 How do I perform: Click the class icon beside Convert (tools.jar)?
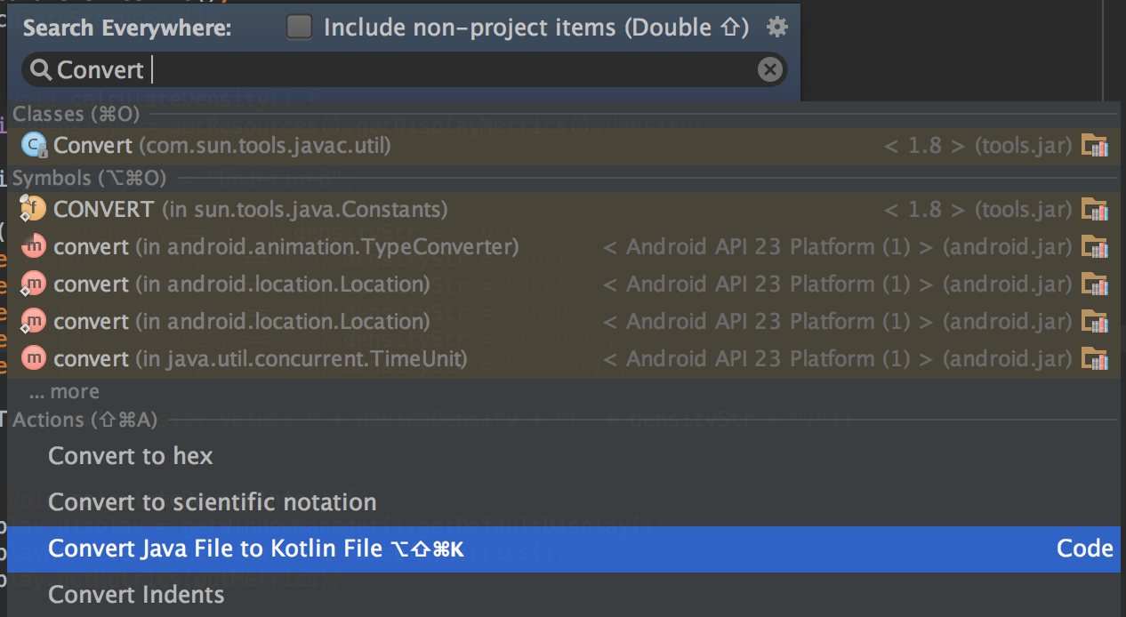(34, 144)
